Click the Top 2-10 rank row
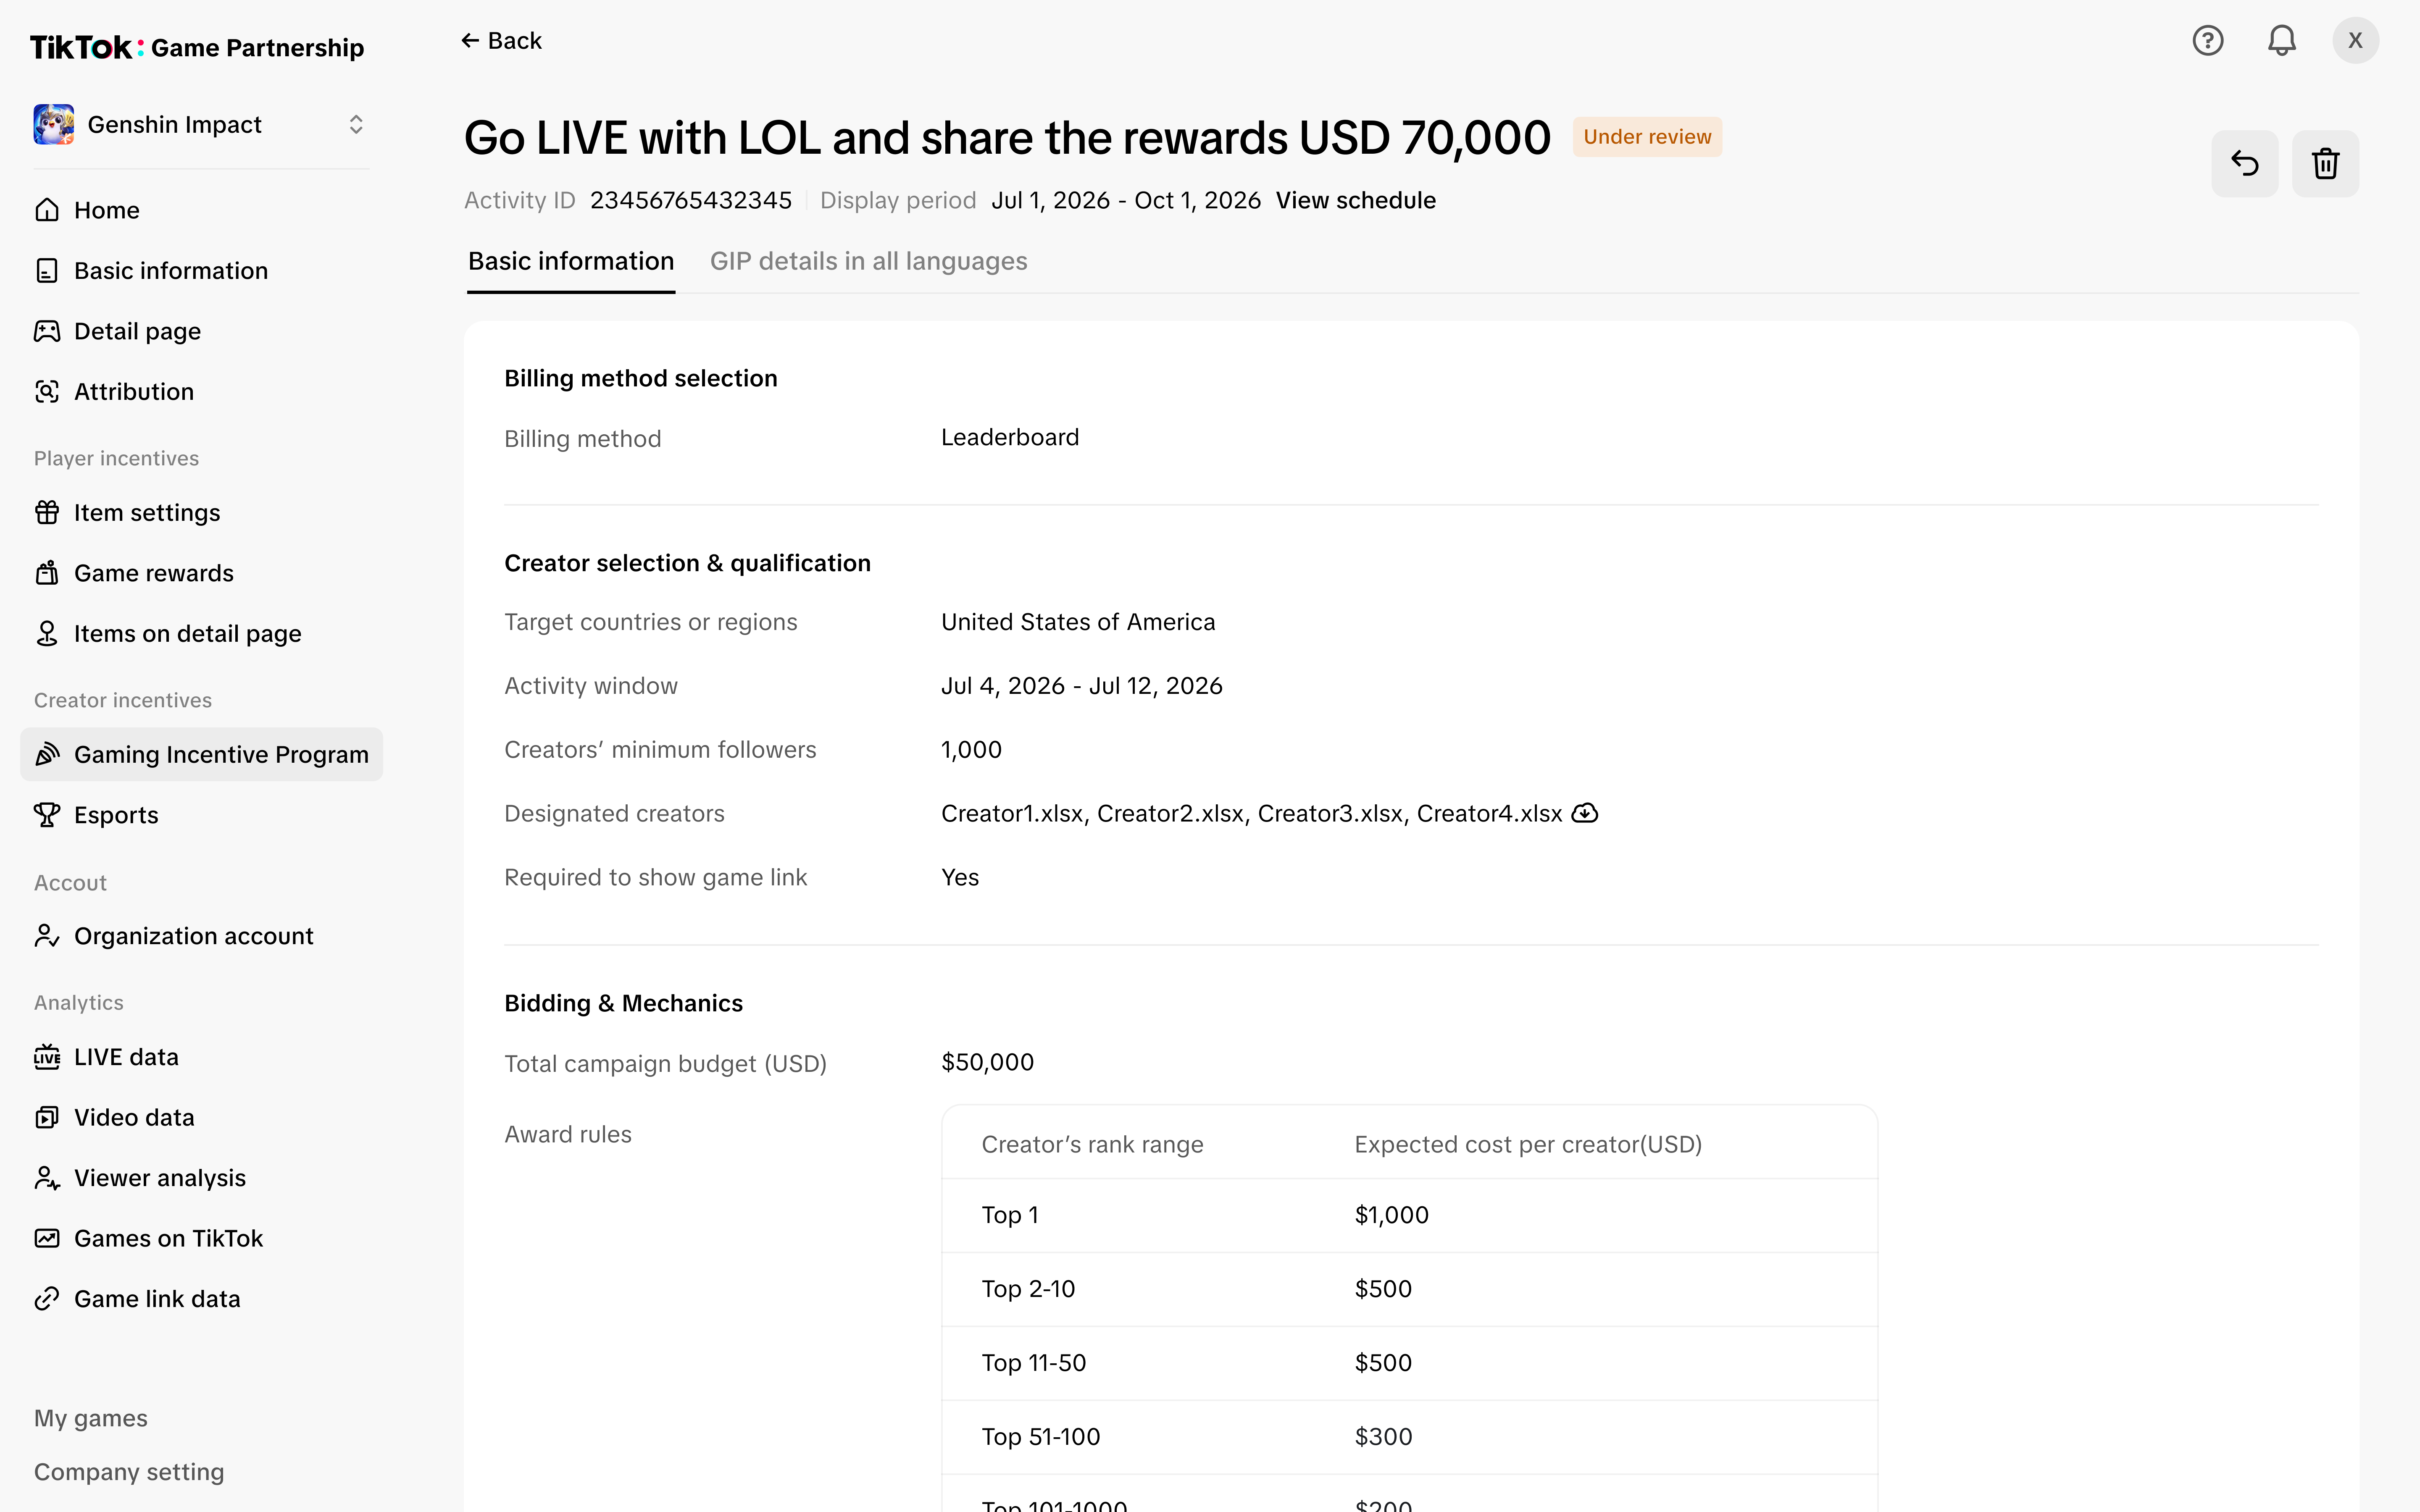Viewport: 2420px width, 1512px height. [x=1410, y=1289]
